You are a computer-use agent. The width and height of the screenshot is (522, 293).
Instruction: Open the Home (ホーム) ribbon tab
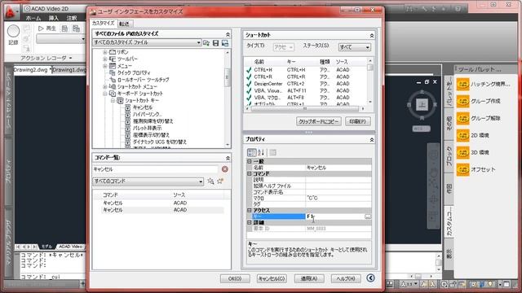(33, 18)
